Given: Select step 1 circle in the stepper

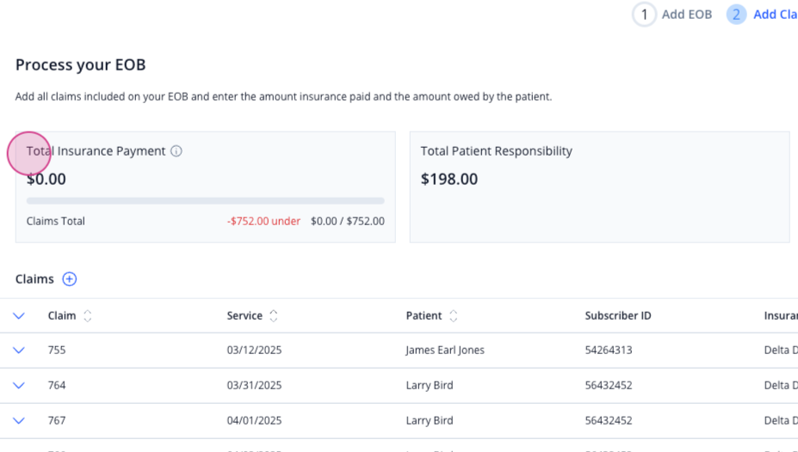Looking at the screenshot, I should [644, 15].
